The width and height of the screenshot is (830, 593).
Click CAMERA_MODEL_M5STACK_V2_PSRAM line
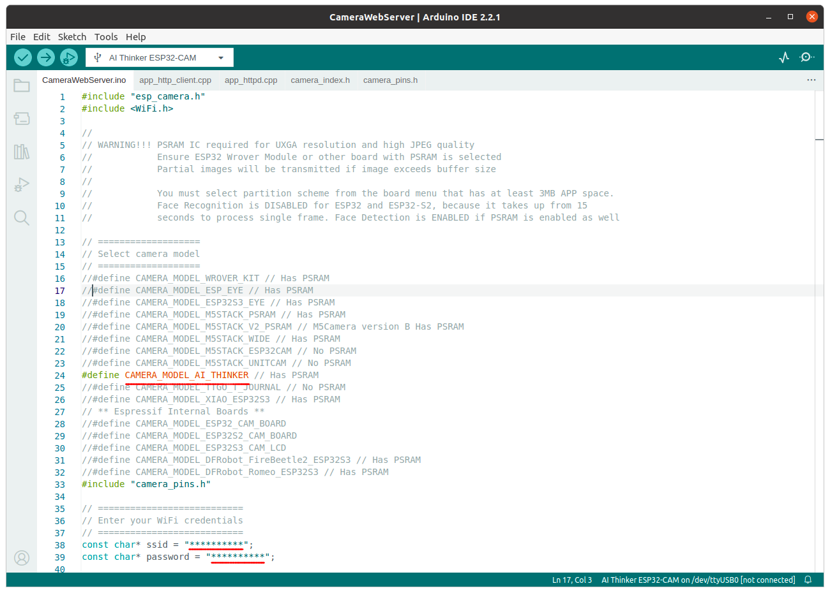(x=273, y=326)
